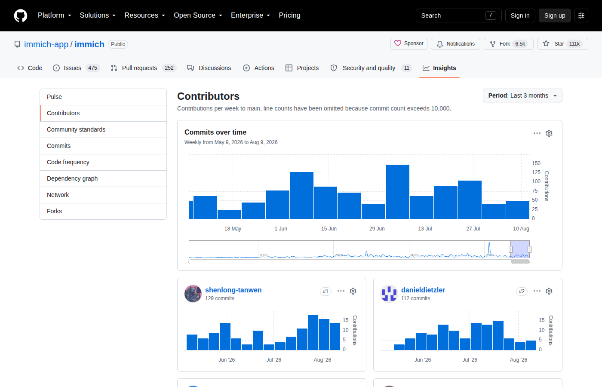Open Code frequency in sidebar
Screen dimensions: 602x387
[103, 162]
